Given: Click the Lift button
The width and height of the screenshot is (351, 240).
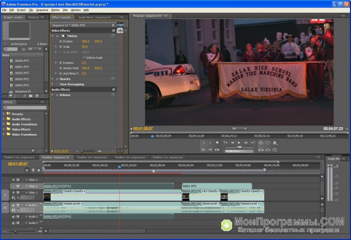Looking at the screenshot, I should click(x=261, y=150).
